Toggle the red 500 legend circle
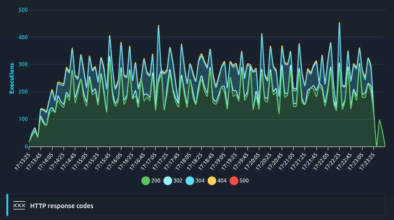The height and width of the screenshot is (220, 394). tap(234, 181)
